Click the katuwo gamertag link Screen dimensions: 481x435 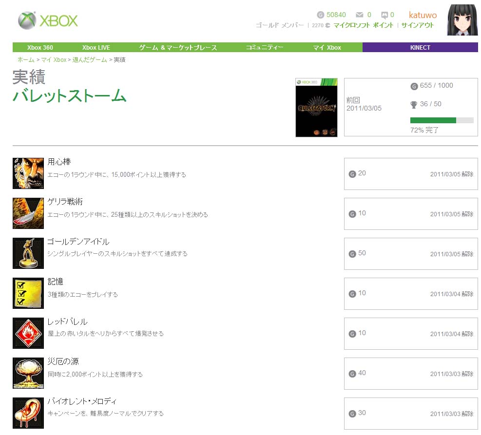423,15
